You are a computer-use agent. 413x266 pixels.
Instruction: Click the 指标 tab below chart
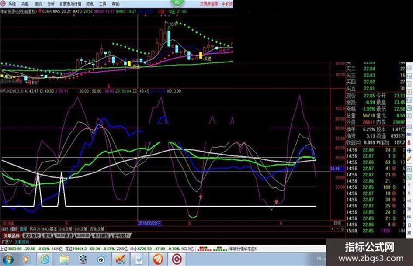[x=5, y=229]
